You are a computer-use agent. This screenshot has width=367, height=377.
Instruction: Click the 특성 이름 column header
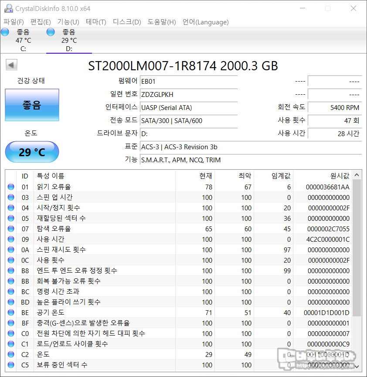105,176
